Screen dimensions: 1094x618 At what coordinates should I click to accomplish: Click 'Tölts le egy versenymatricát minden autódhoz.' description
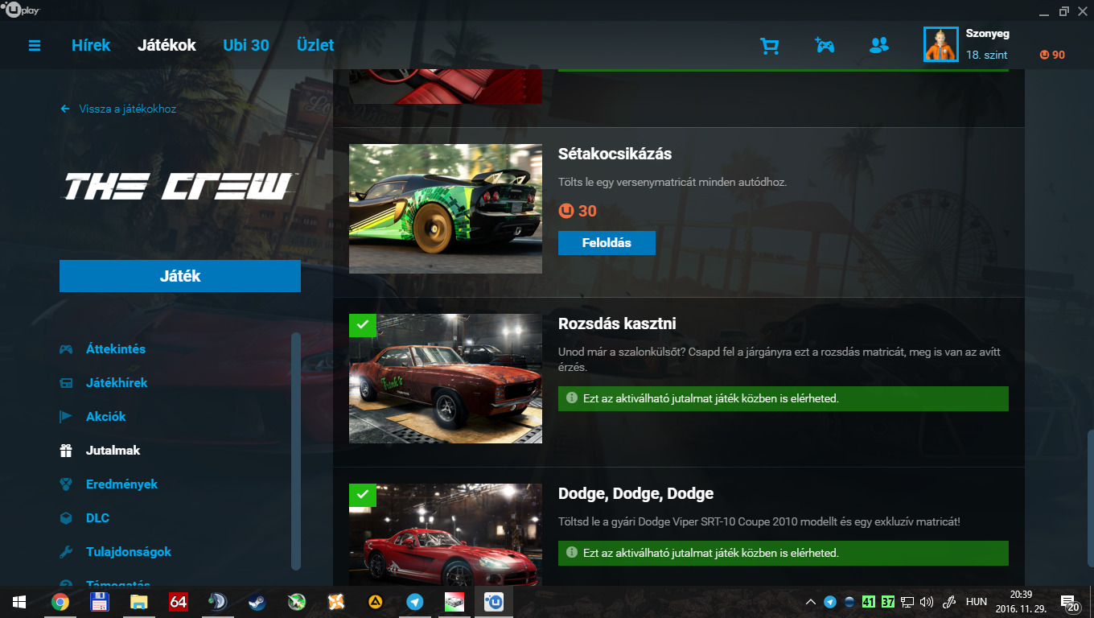tap(672, 183)
